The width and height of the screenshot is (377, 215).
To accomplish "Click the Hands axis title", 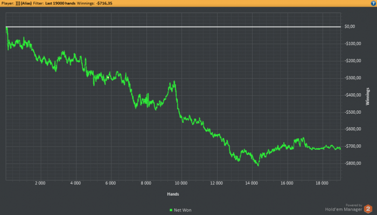I will point(173,194).
